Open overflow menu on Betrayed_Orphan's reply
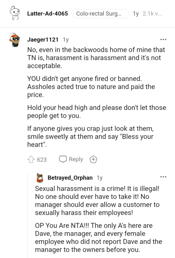175x258 pixels. pos(163,177)
